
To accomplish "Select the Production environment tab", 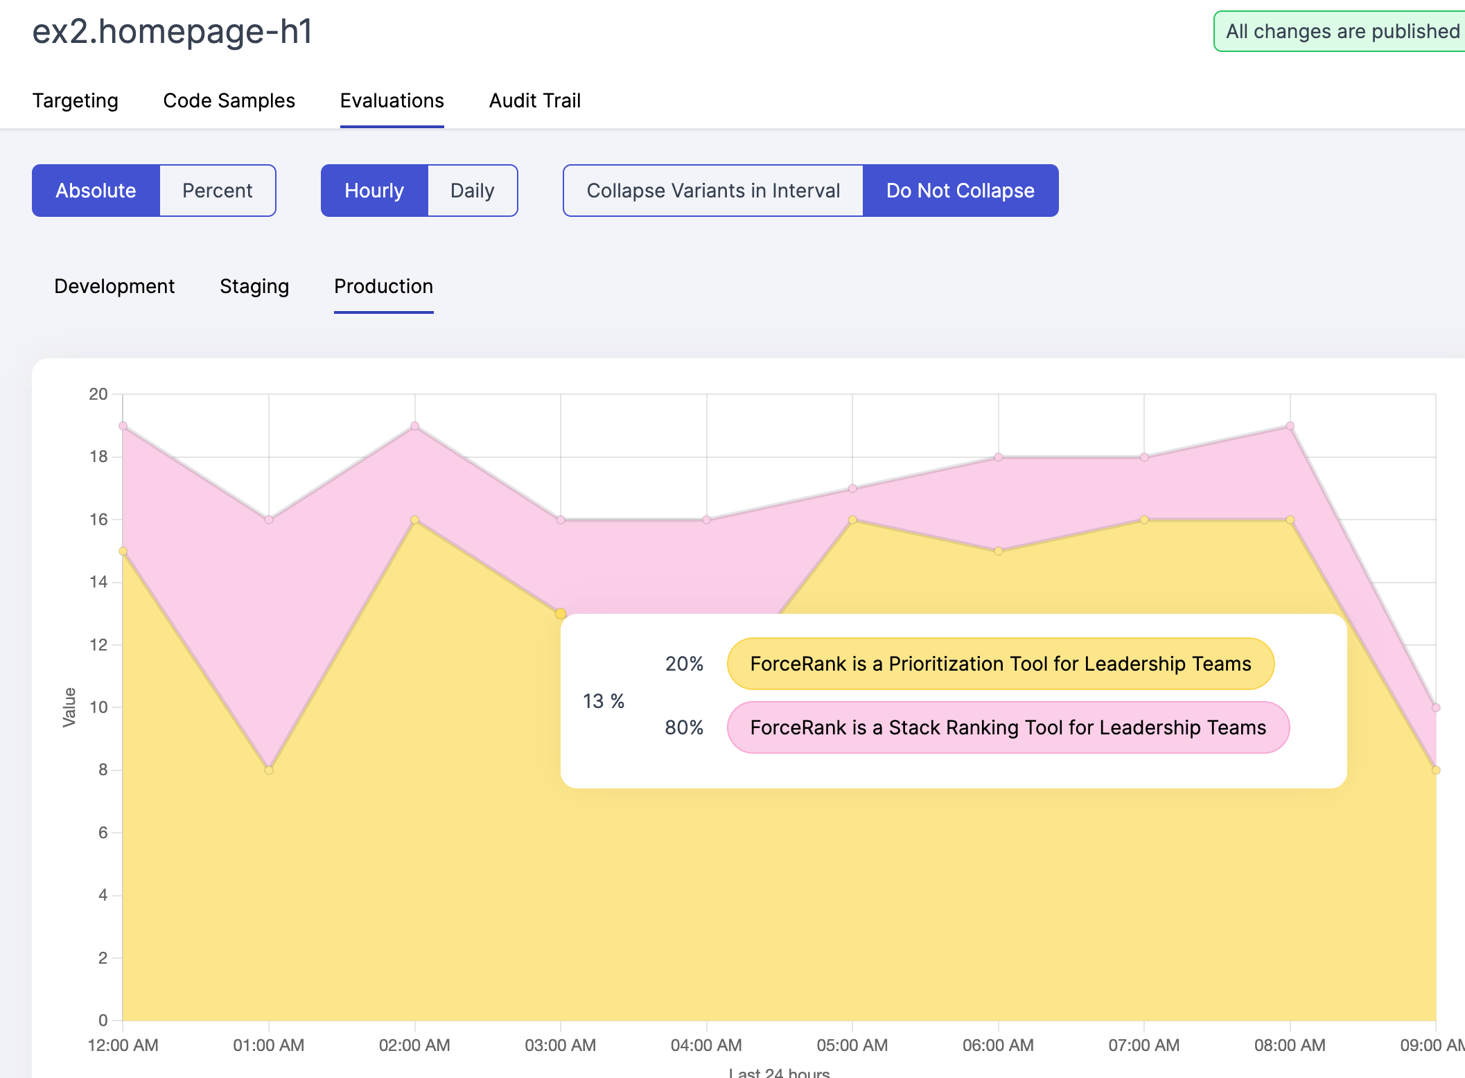I will coord(384,286).
